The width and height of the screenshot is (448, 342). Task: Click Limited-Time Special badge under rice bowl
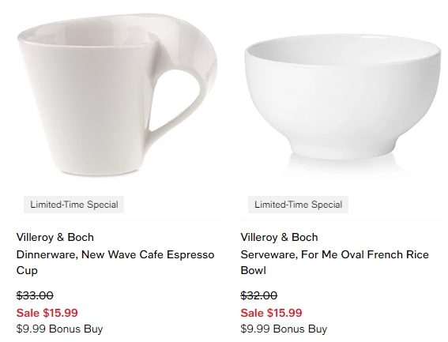click(x=298, y=205)
